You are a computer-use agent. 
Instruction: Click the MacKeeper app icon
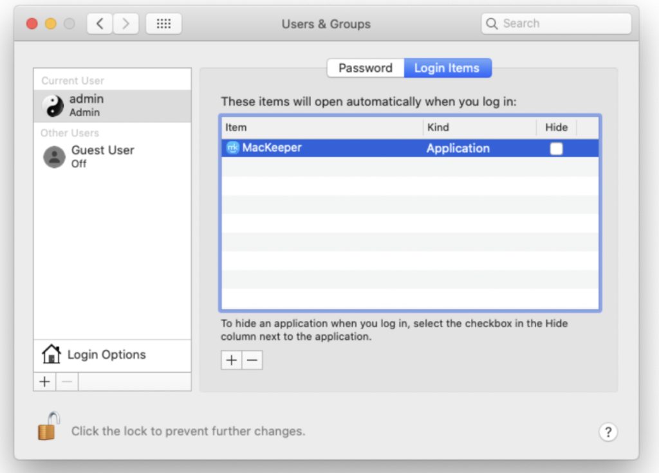232,148
